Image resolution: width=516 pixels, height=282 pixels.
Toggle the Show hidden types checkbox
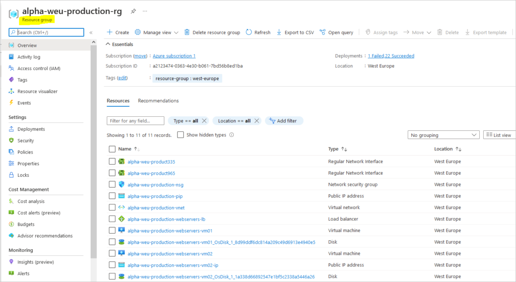pyautogui.click(x=180, y=135)
